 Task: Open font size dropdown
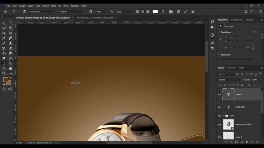[x=106, y=12]
